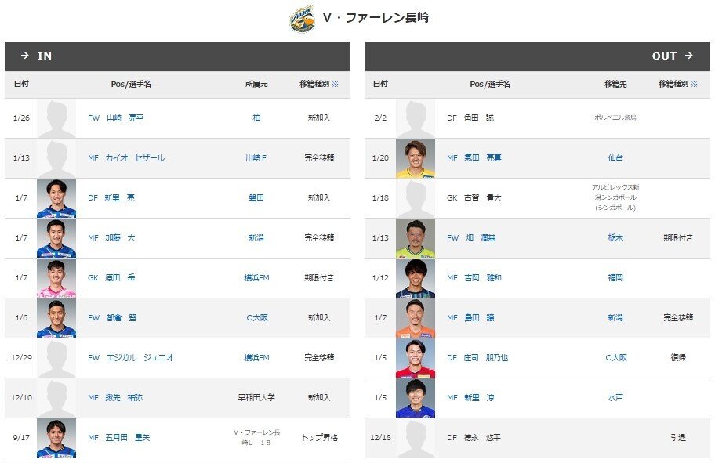This screenshot has width=715, height=463.
Task: Click 畑 潤基's player photo
Action: coord(416,237)
